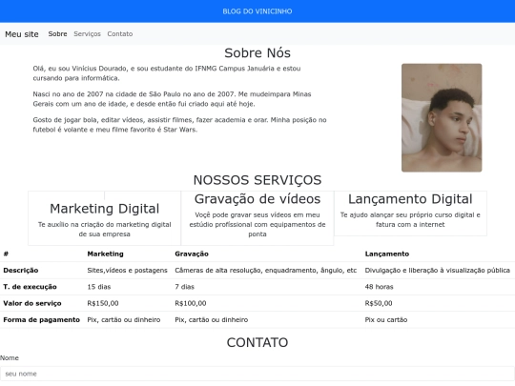Click the Lançamento column header
This screenshot has height=386, width=515.
387,254
